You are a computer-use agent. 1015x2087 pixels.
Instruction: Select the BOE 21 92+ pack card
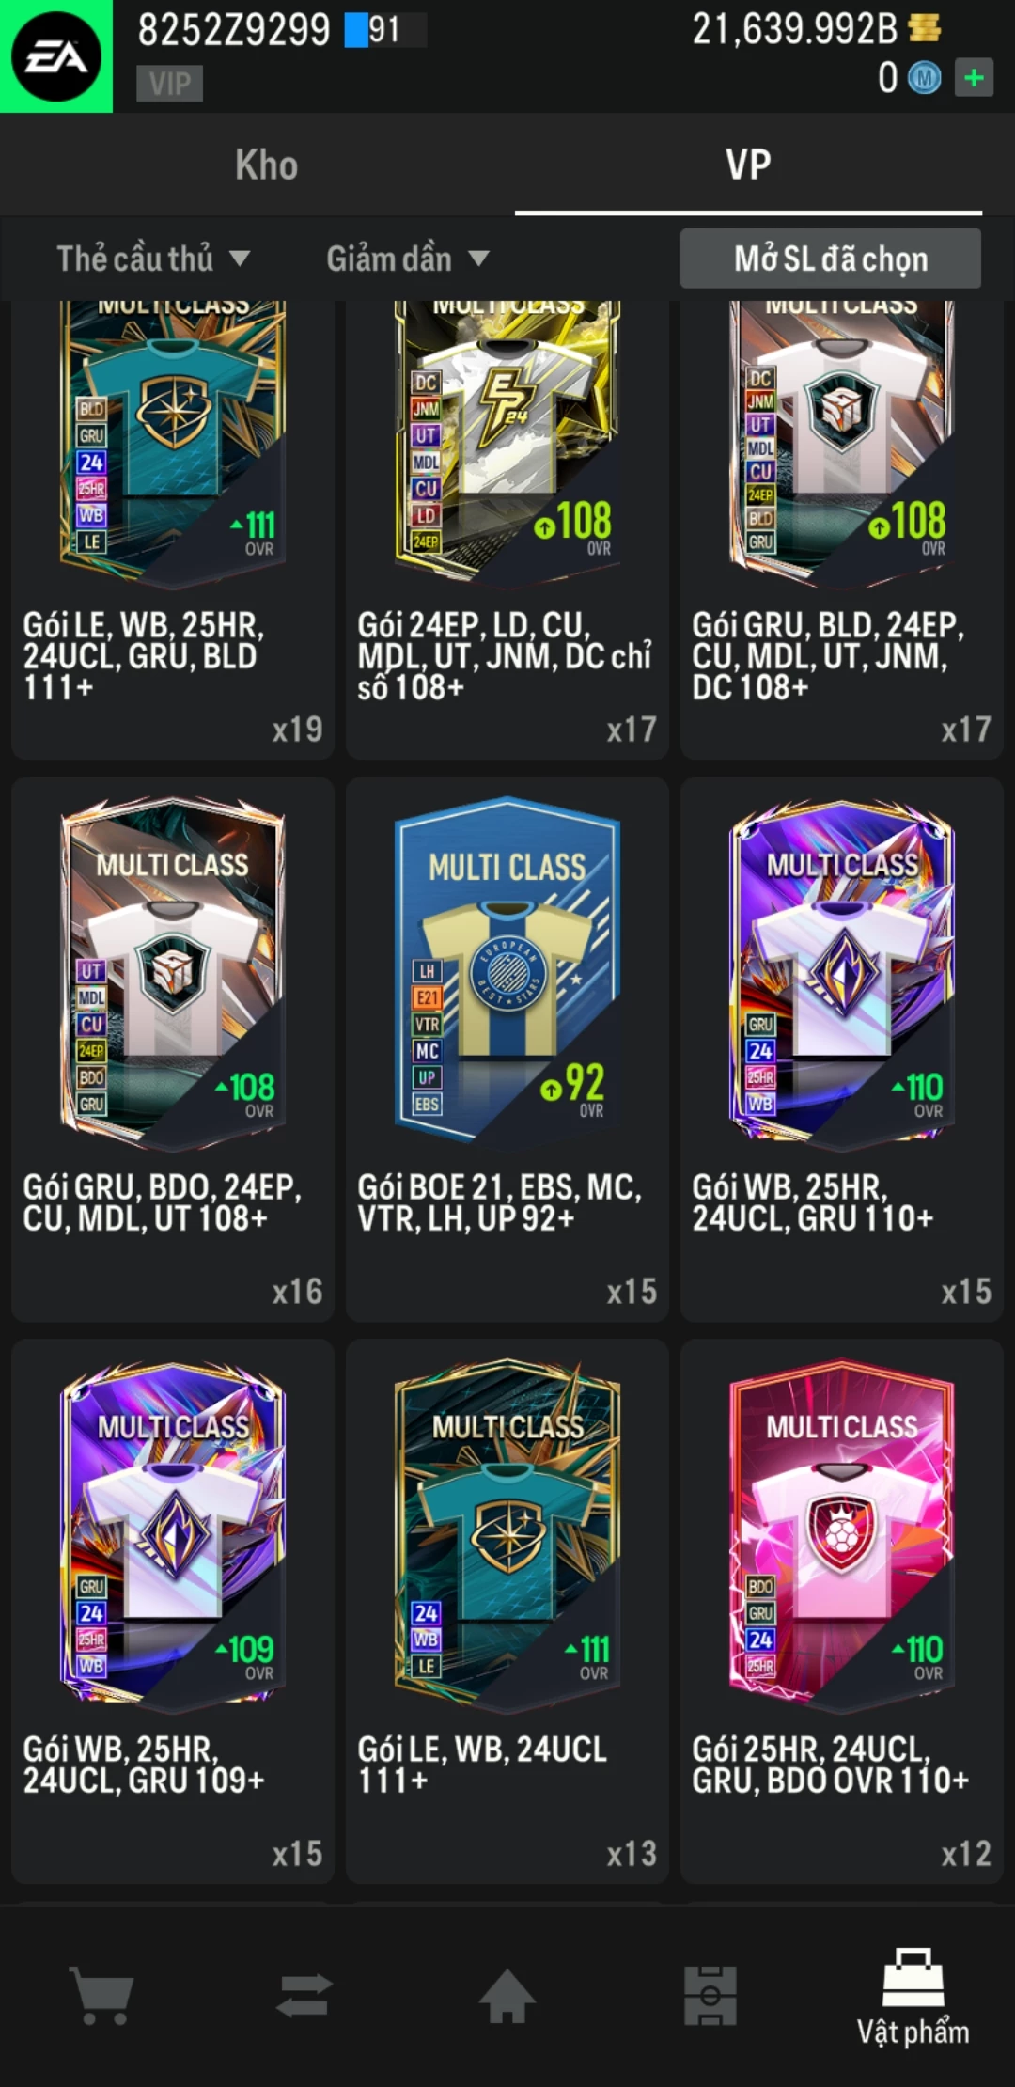(507, 1049)
